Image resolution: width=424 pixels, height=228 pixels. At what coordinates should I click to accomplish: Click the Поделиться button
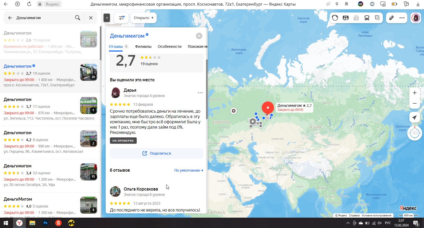tap(157, 153)
